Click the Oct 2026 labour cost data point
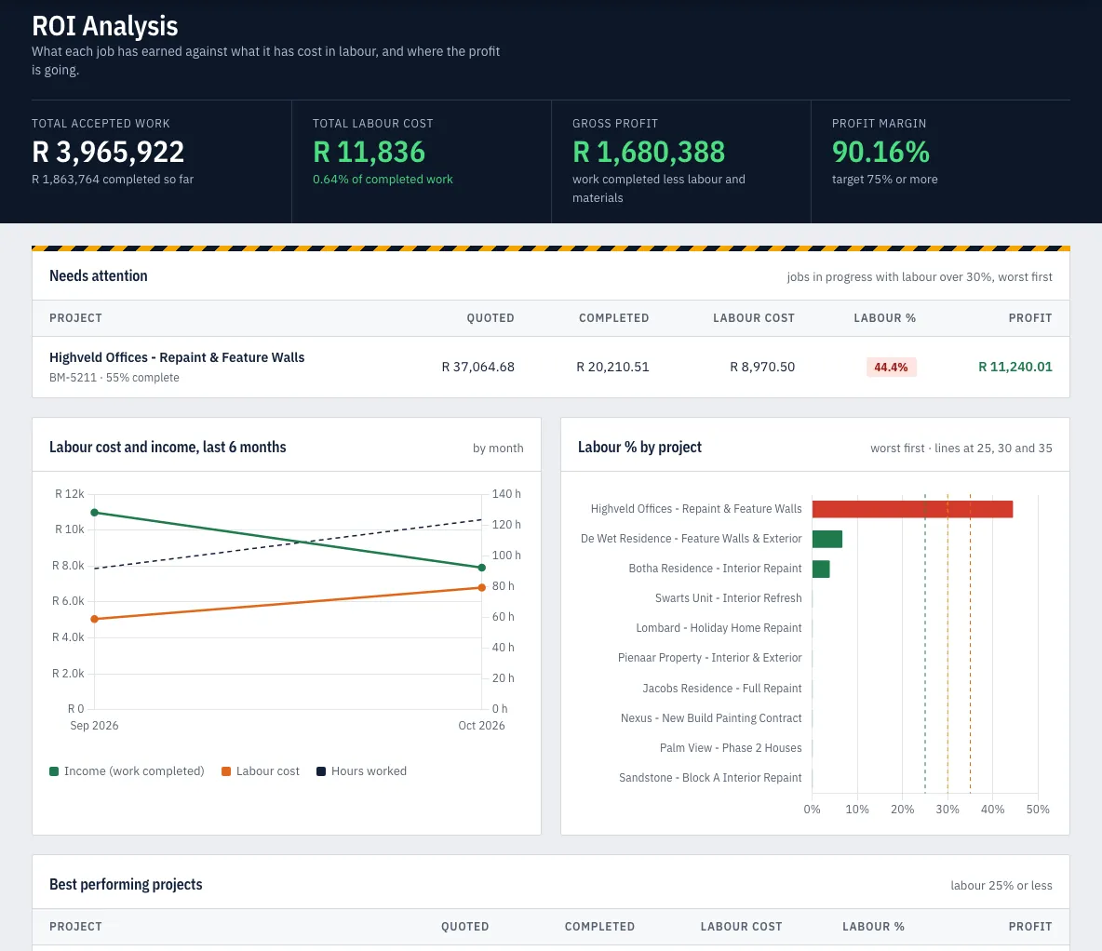The image size is (1102, 951). [481, 587]
